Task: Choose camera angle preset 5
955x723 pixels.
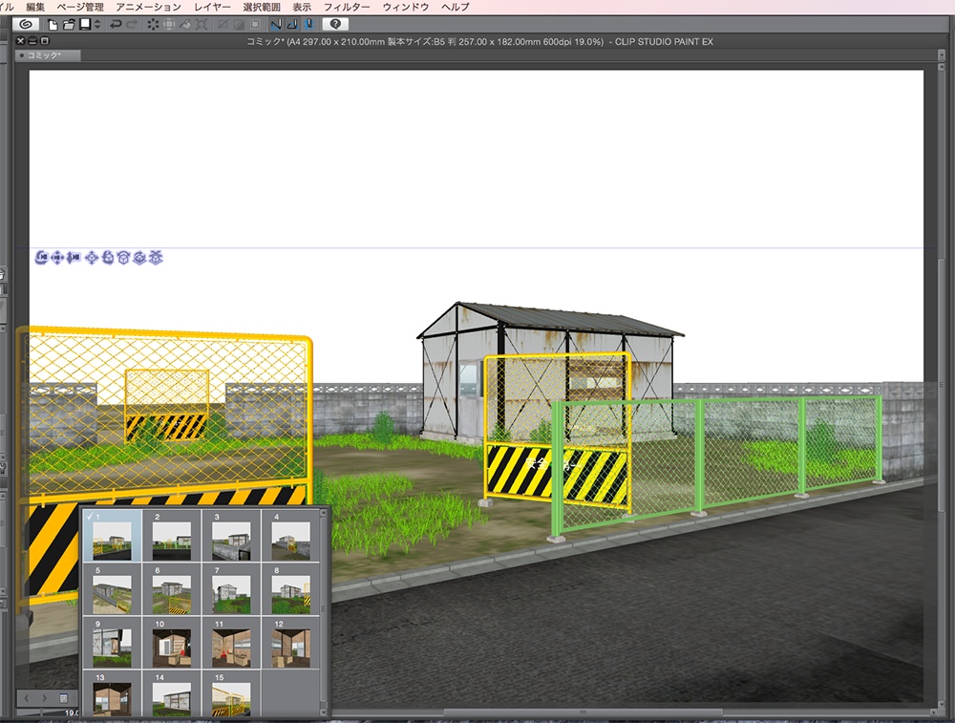Action: click(112, 589)
